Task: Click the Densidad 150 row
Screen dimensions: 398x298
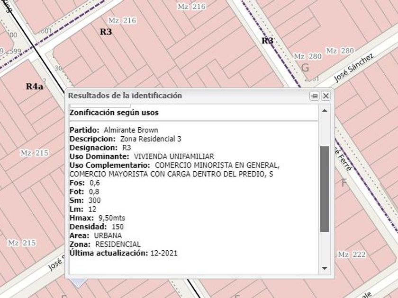Action: point(97,227)
